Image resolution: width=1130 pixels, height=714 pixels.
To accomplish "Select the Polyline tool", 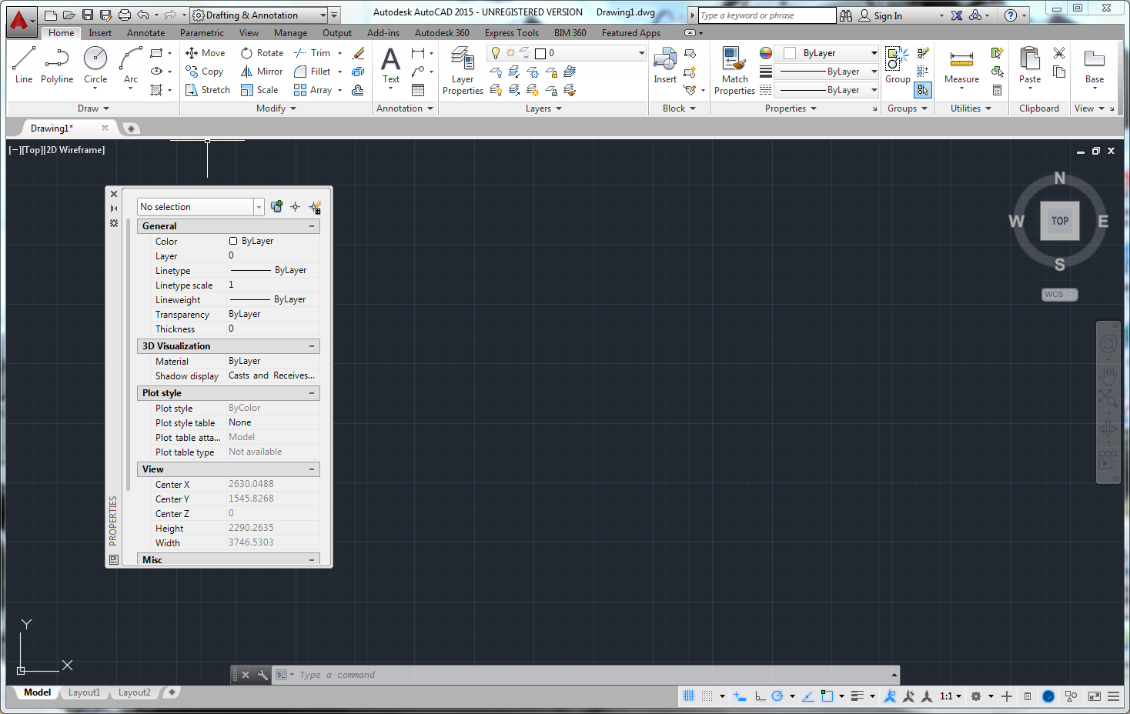I will 57,65.
